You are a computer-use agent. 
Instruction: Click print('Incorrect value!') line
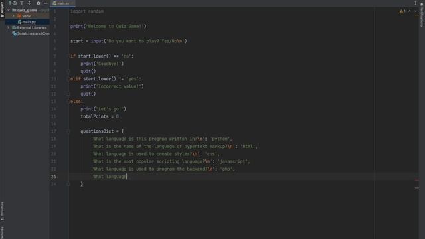(112, 86)
